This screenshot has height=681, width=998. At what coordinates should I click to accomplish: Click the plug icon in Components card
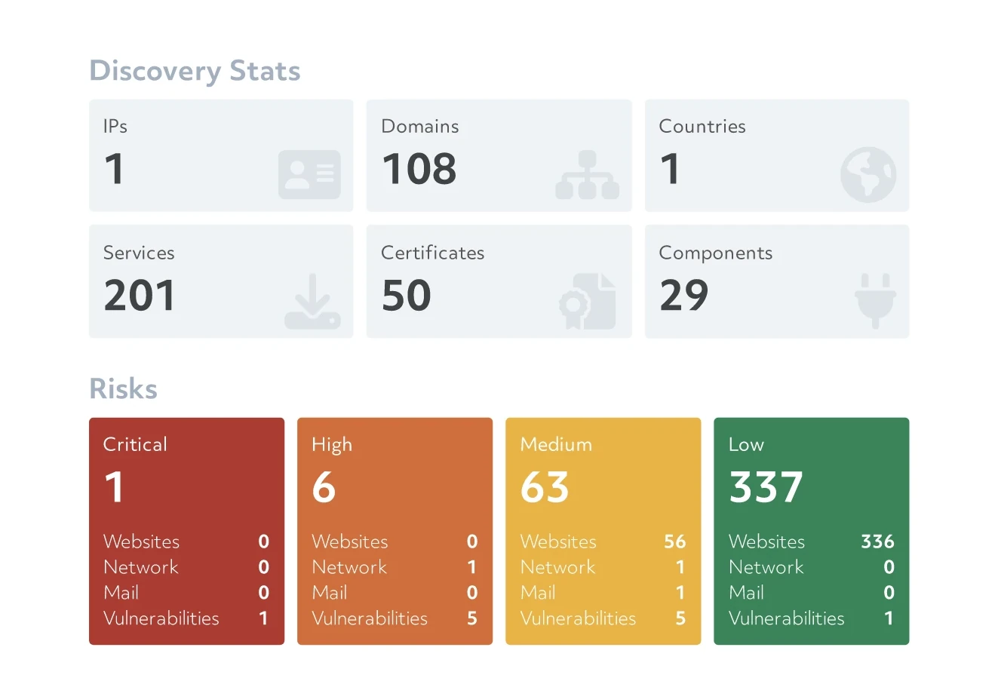(875, 301)
